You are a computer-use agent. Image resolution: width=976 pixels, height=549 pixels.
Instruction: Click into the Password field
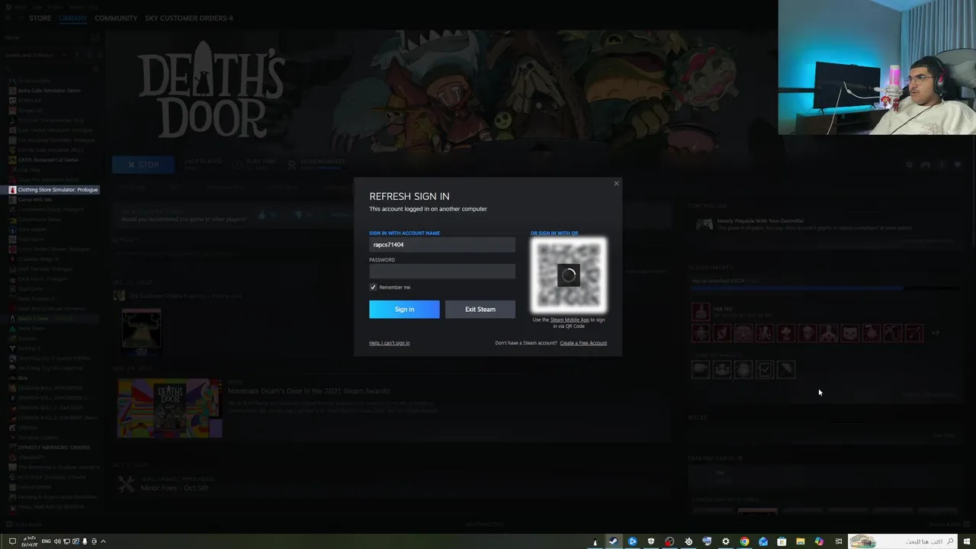[x=442, y=271]
